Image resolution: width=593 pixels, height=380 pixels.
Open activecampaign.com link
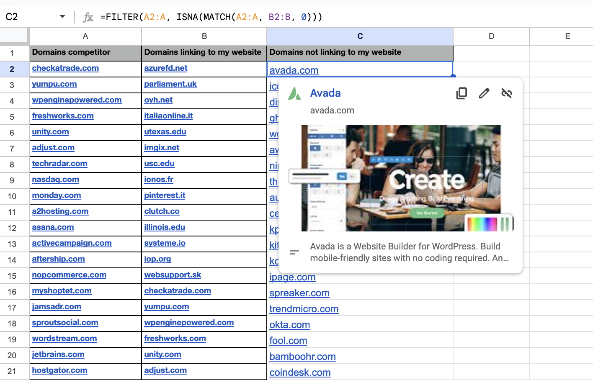click(72, 243)
